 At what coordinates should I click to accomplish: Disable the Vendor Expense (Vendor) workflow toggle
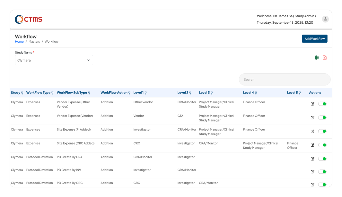point(322,118)
